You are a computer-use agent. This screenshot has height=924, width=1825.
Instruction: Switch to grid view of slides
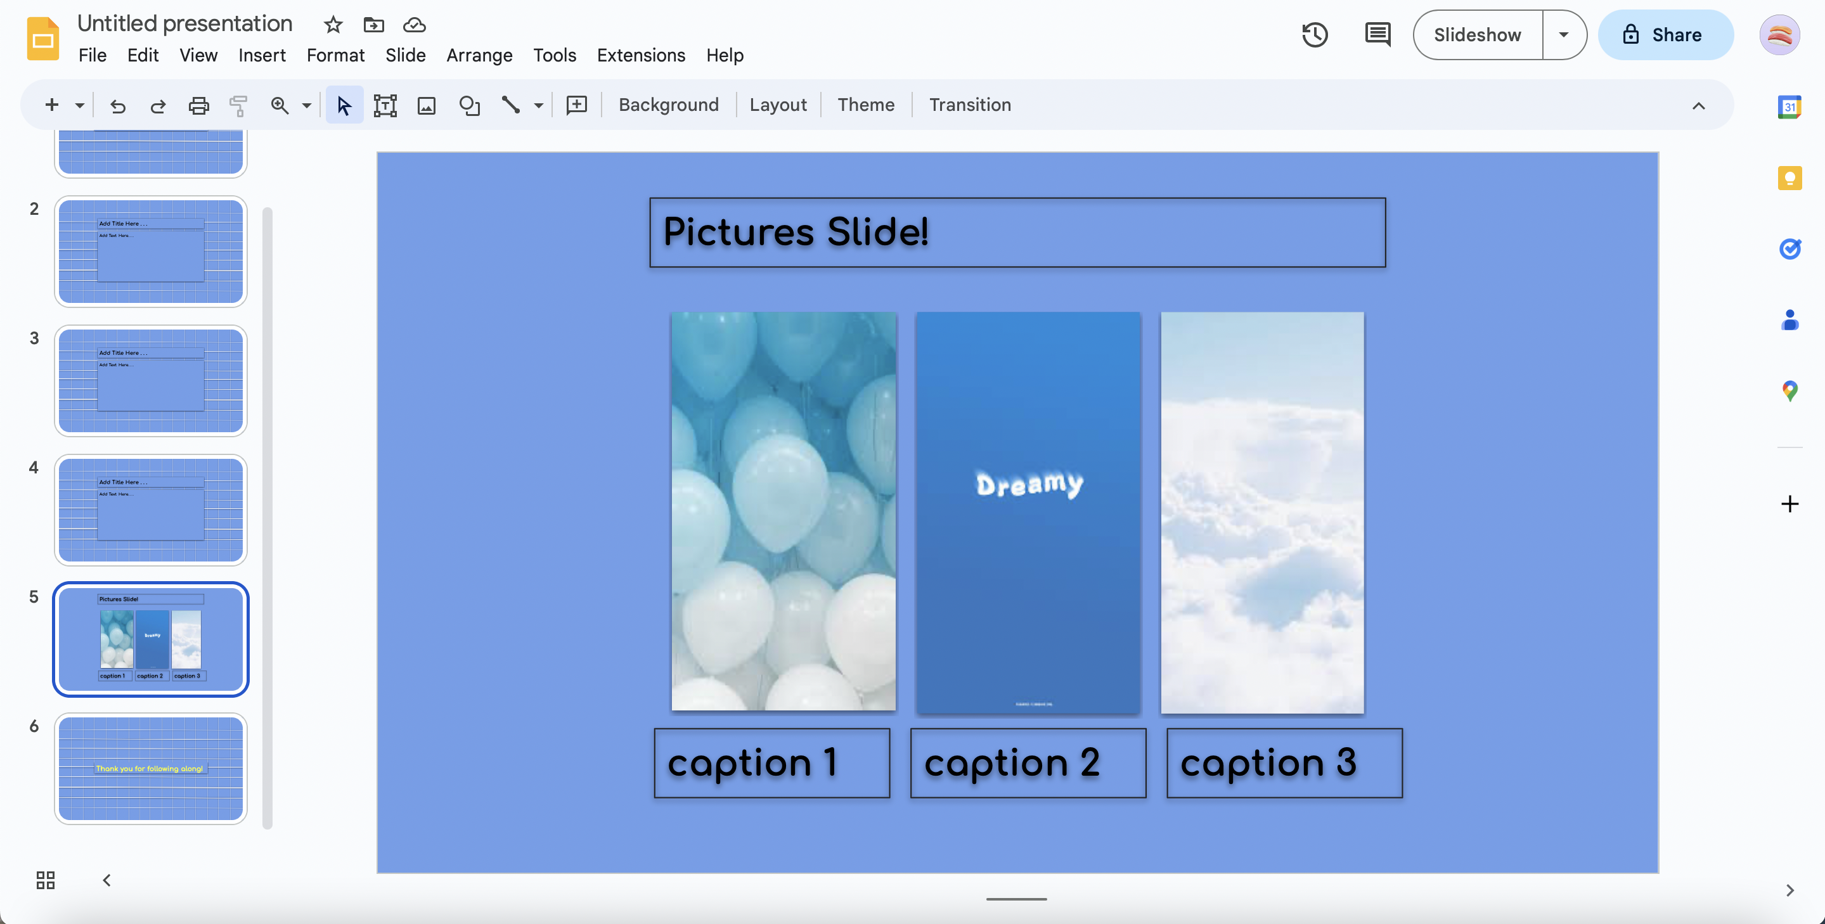46,880
